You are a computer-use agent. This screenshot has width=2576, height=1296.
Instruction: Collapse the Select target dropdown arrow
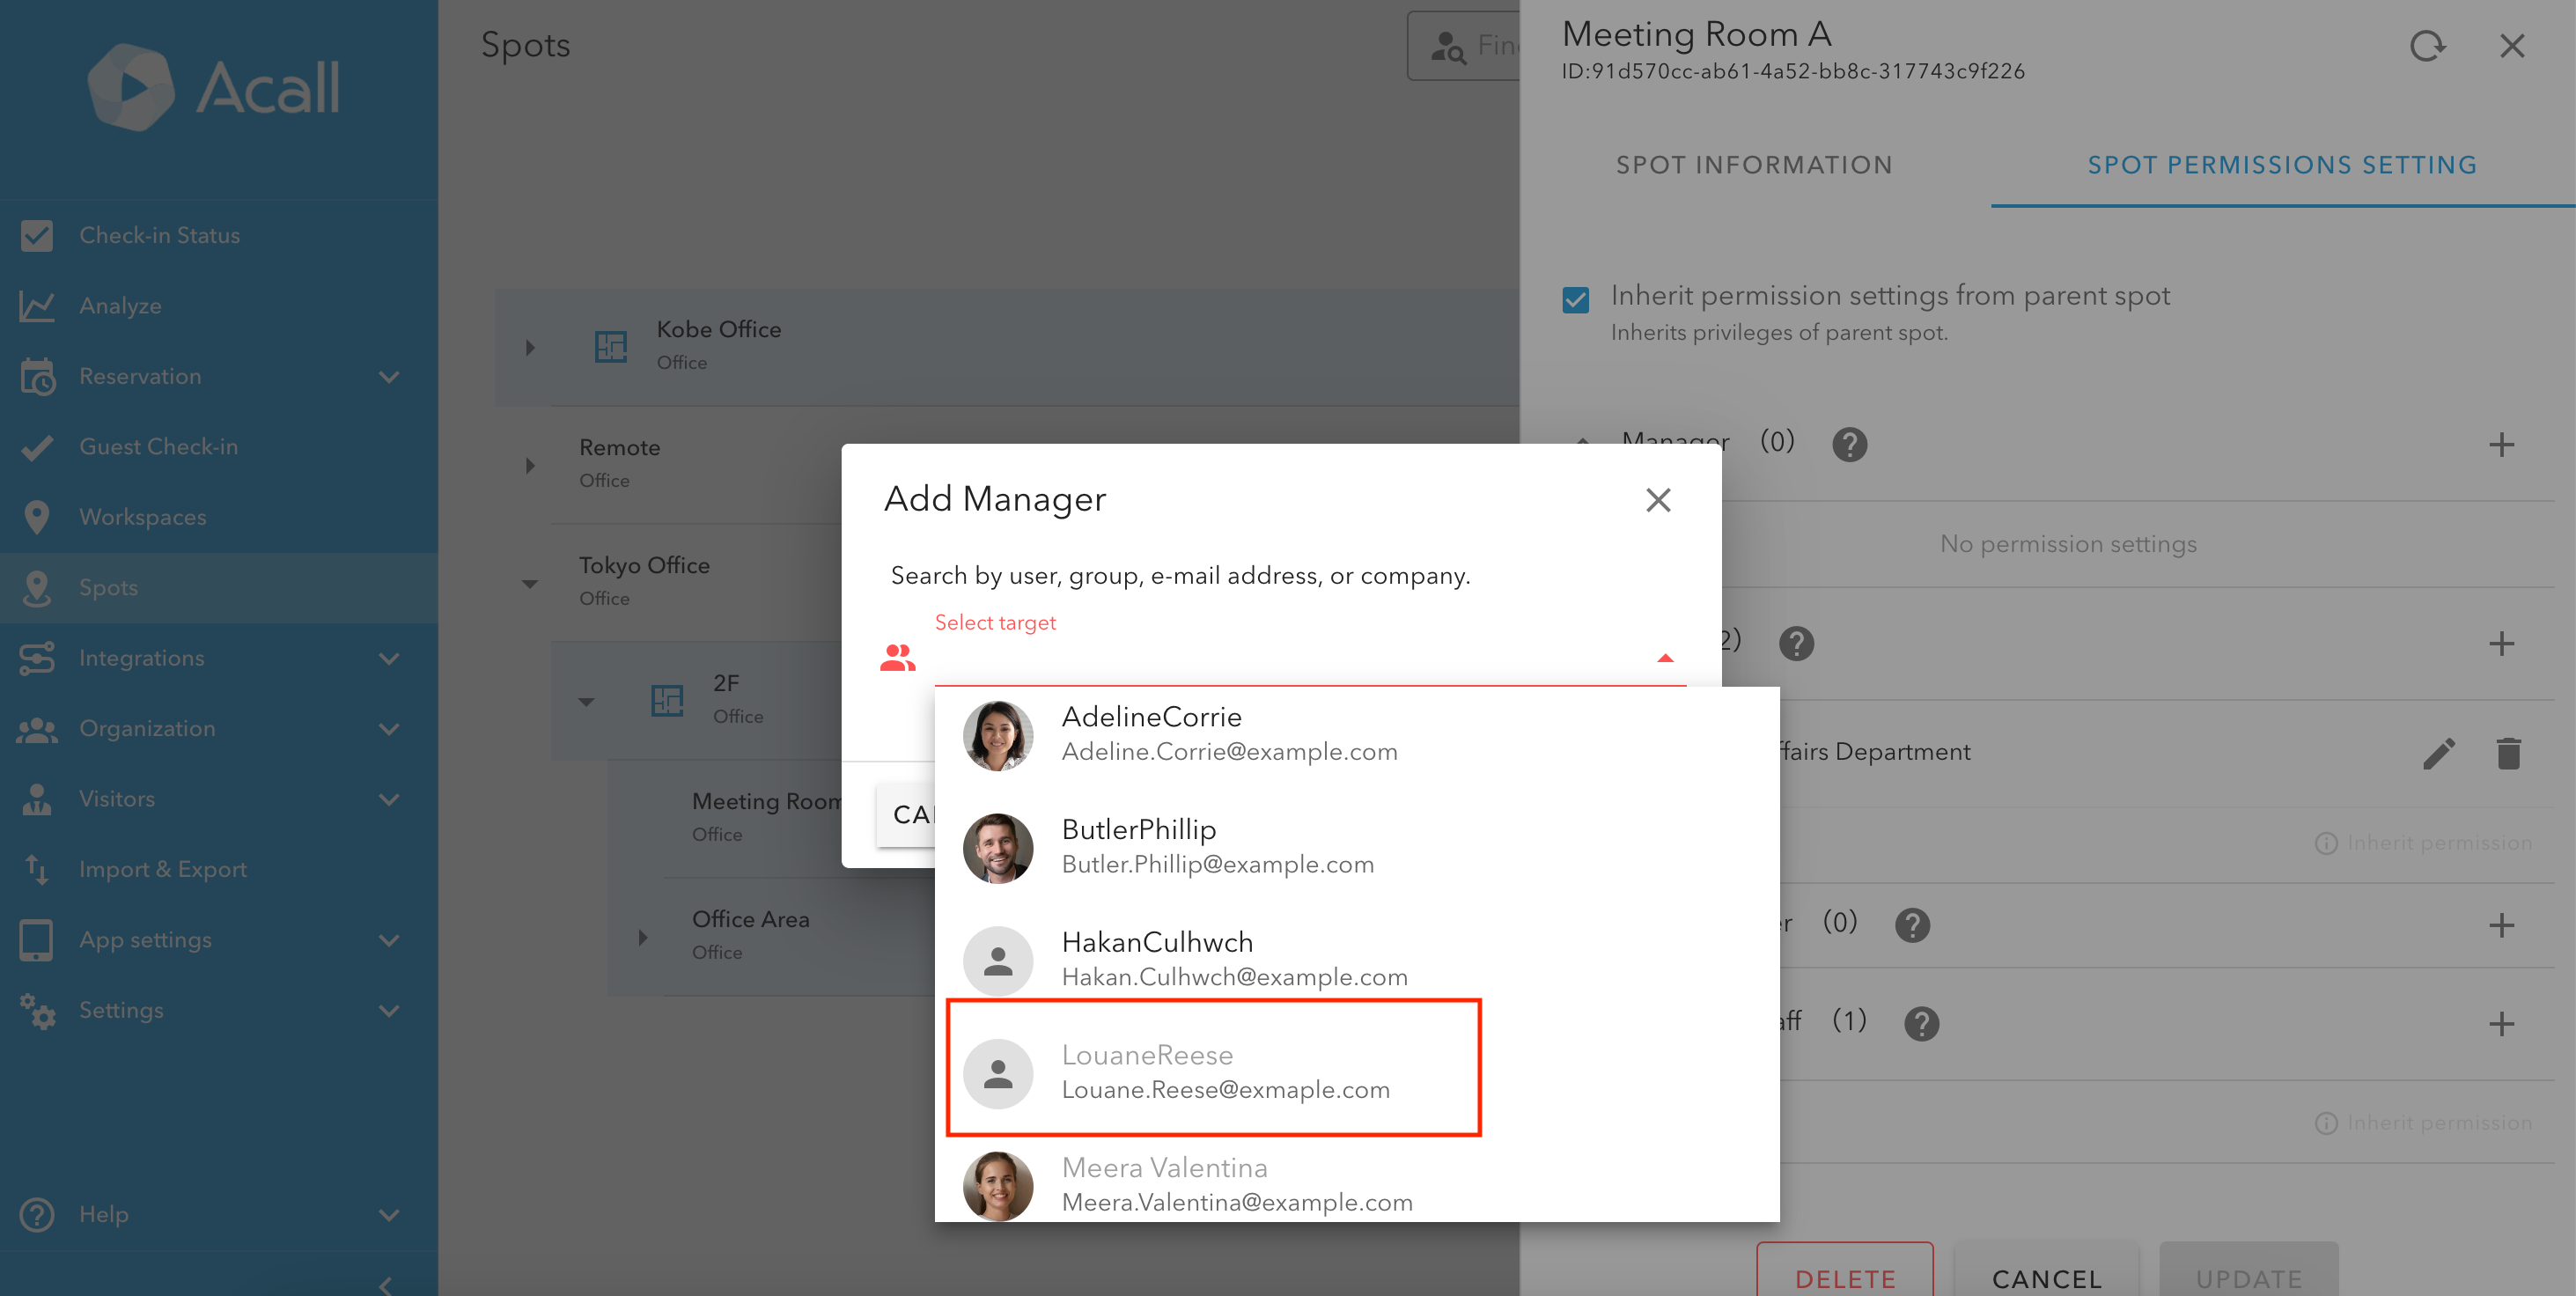1665,658
